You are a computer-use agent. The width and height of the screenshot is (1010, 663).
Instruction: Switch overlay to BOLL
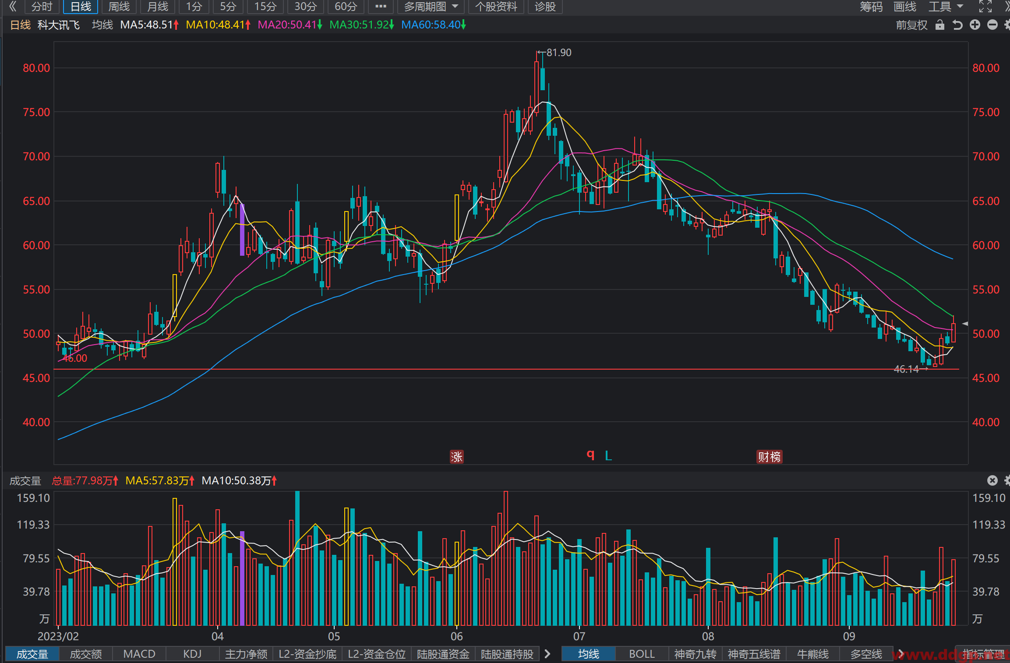pos(642,654)
